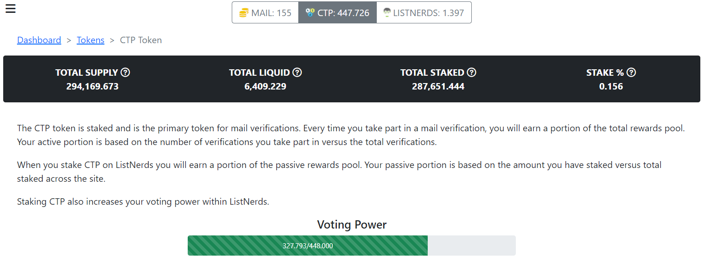Click the total supply value 294,169.673
The width and height of the screenshot is (704, 257).
pyautogui.click(x=92, y=86)
